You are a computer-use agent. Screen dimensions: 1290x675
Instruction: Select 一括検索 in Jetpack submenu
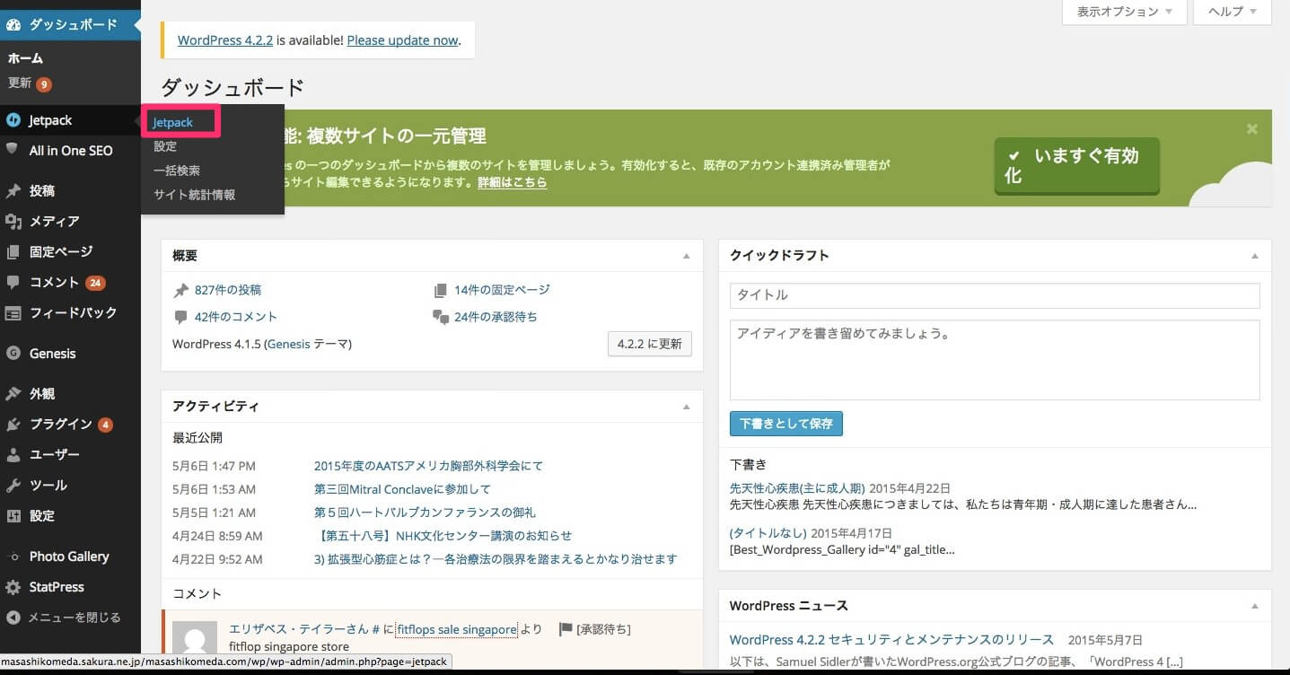click(177, 171)
